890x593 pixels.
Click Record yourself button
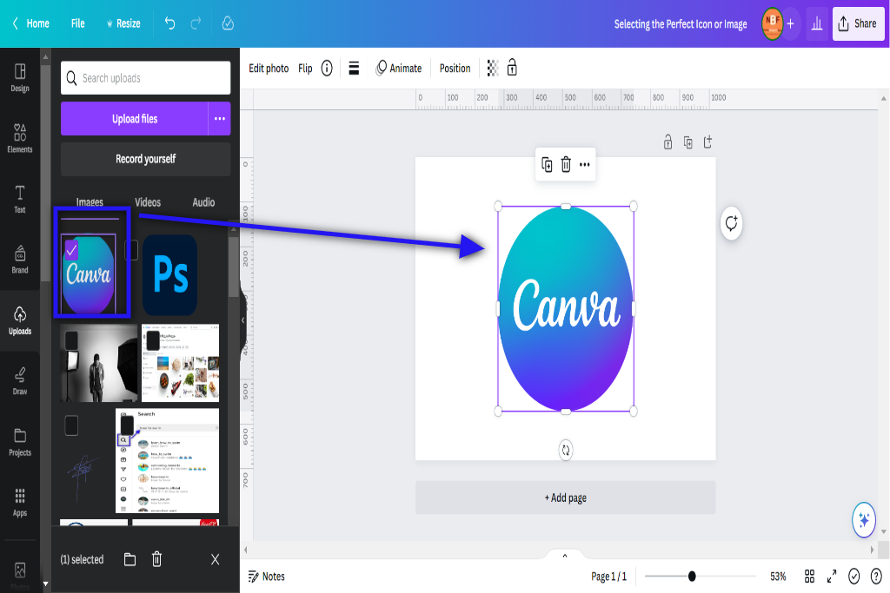145,159
